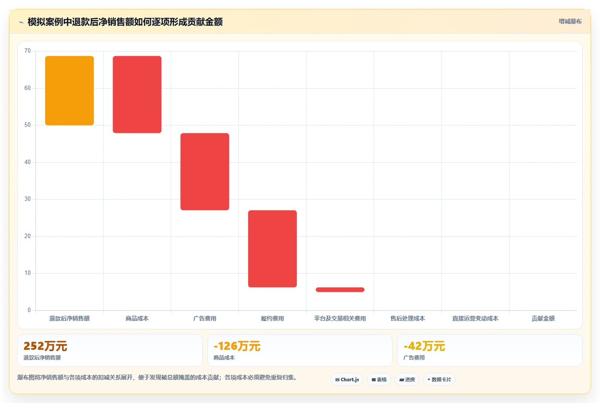The height and width of the screenshot is (403, 600).
Task: Select the 表格 chip
Action: click(379, 380)
